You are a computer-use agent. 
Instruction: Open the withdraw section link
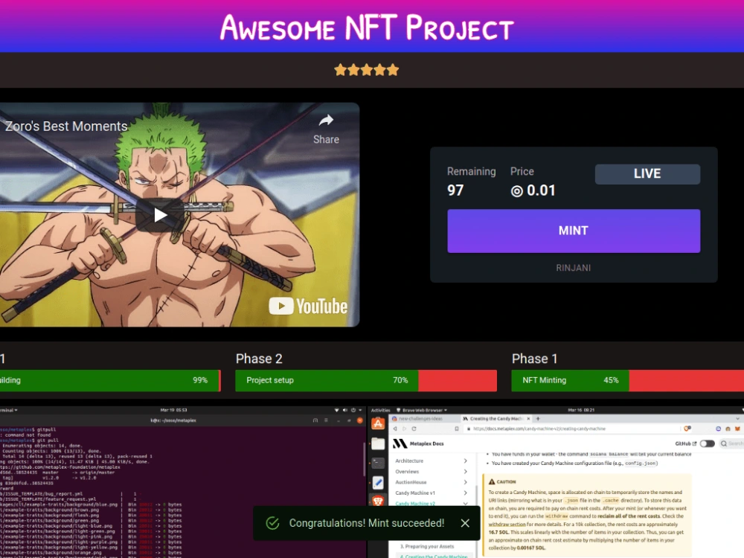point(507,525)
